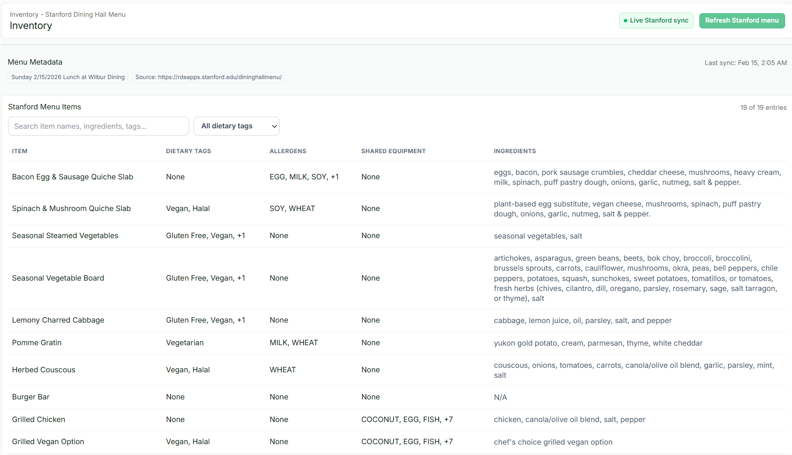
Task: Click dietary tags for Lemony Charred Cabbage
Action: pyautogui.click(x=206, y=320)
